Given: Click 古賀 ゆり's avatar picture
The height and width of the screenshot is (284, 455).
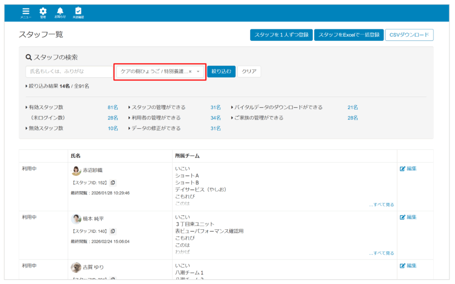Looking at the screenshot, I should point(76,267).
